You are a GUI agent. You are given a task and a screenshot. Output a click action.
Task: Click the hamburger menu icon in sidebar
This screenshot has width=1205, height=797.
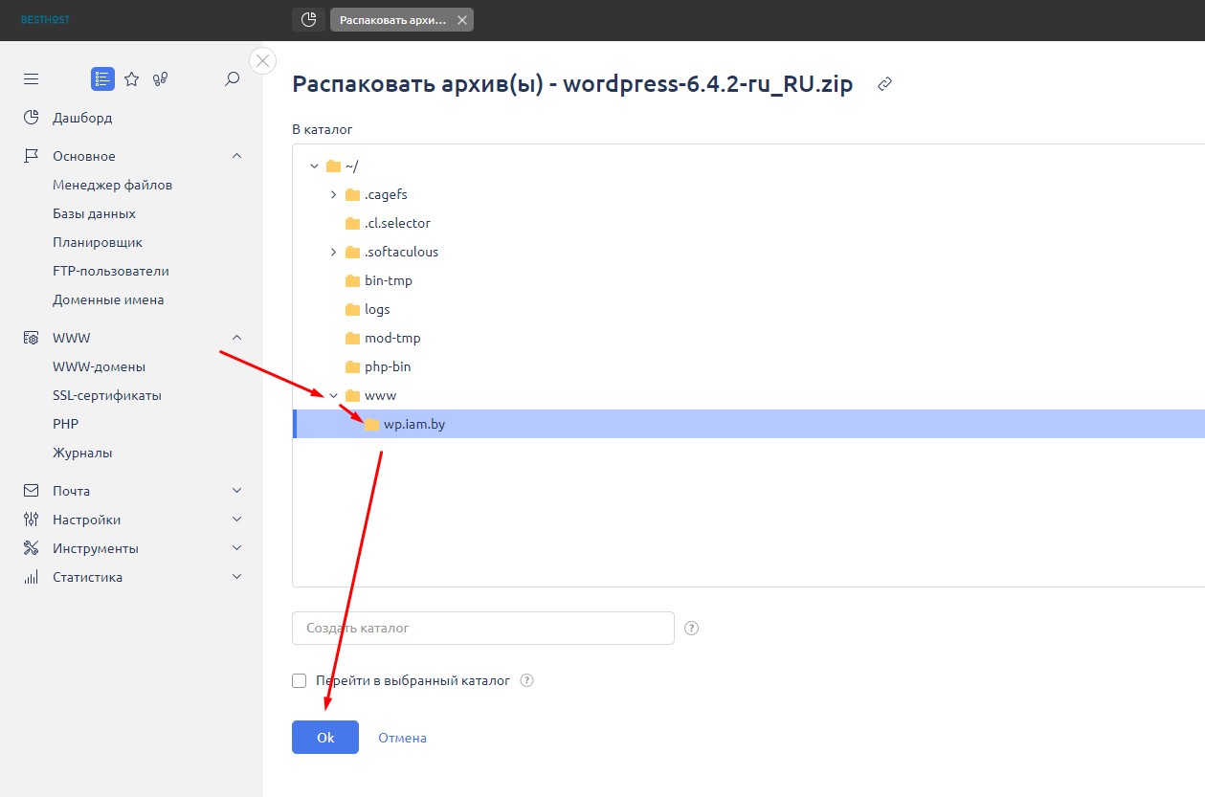point(32,79)
